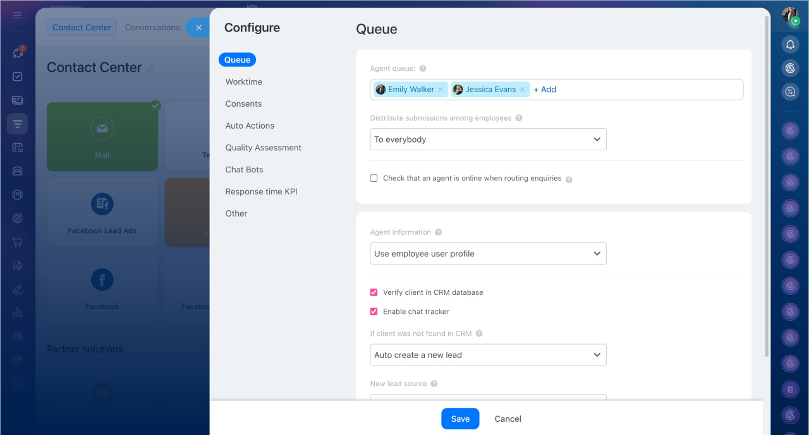Click the + Add agent link
The image size is (809, 435).
click(545, 90)
